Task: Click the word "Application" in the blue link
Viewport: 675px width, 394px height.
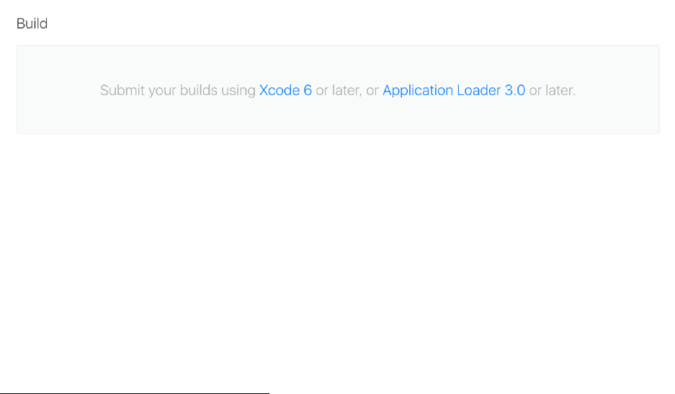Action: coord(418,91)
